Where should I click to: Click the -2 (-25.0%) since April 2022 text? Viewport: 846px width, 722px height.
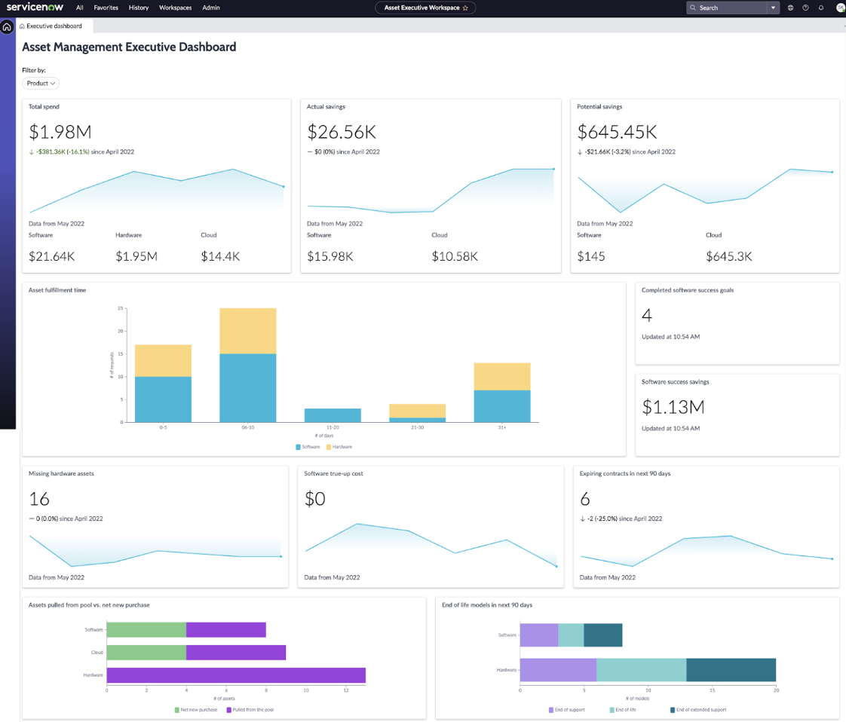click(625, 519)
